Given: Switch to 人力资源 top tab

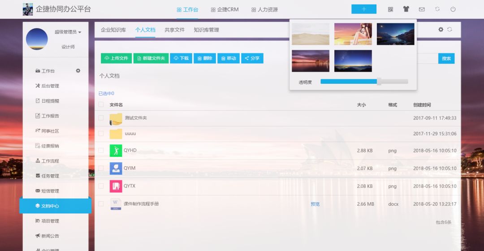Looking at the screenshot, I should pos(264,9).
